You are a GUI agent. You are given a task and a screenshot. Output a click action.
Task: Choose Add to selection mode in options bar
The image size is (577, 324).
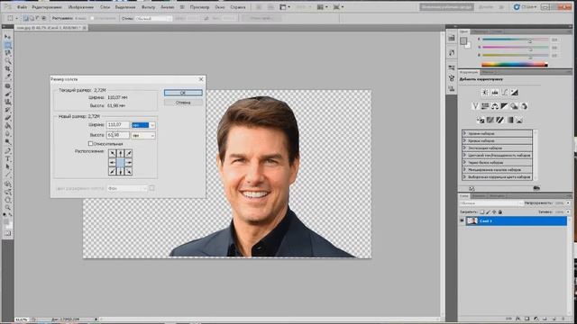(x=32, y=18)
